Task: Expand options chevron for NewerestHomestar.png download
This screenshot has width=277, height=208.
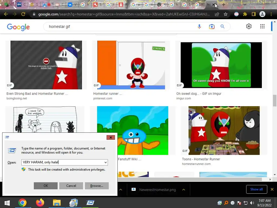Action: 184,190
